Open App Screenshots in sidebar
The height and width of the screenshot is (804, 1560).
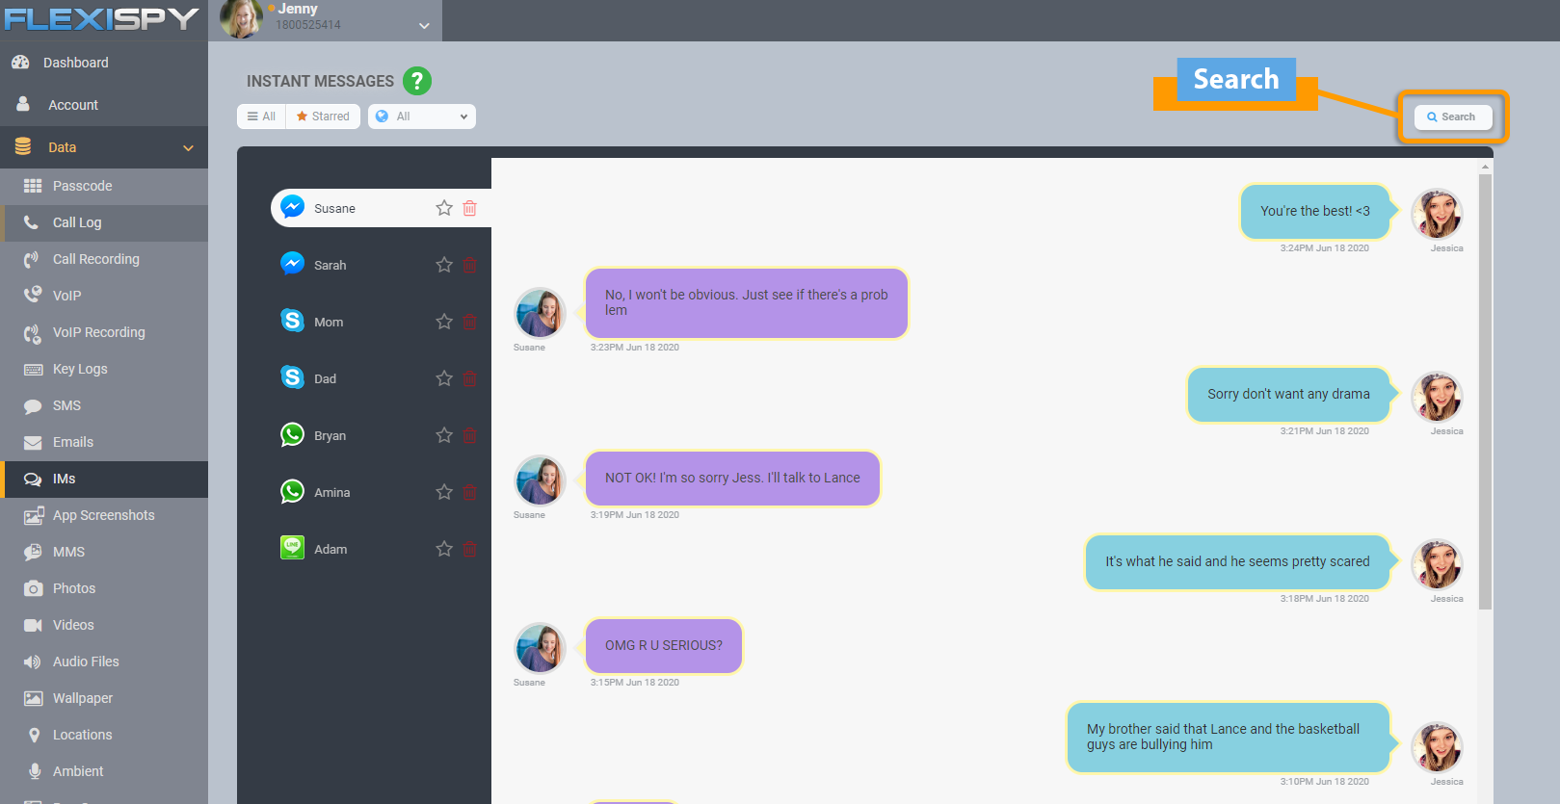104,515
